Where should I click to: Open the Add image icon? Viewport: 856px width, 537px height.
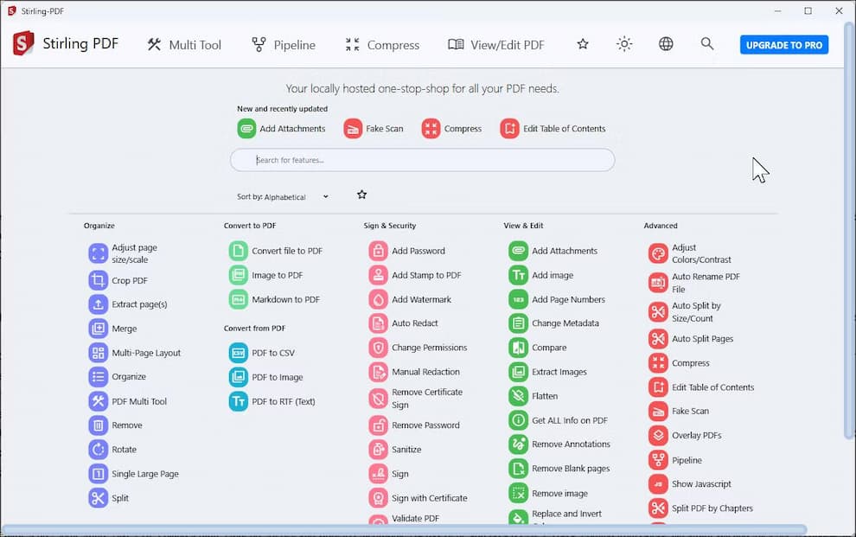[x=518, y=275]
